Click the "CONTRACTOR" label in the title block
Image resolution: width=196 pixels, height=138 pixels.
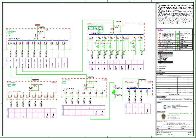tap(161, 112)
